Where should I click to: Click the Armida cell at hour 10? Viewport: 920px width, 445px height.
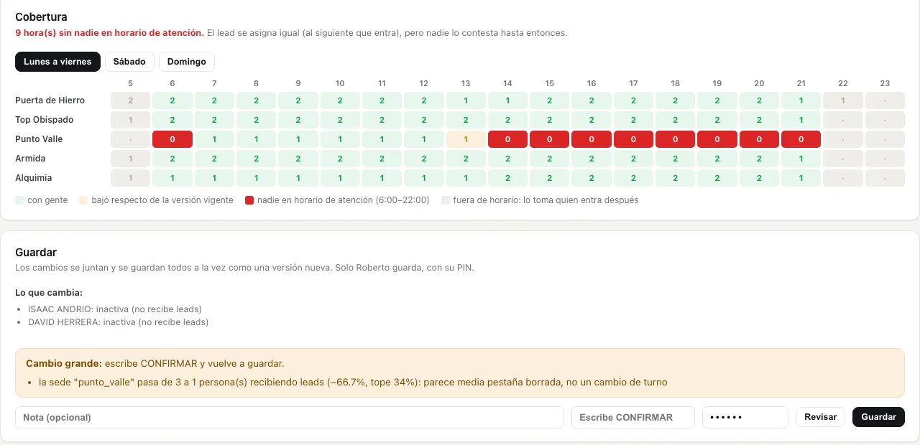pos(340,159)
